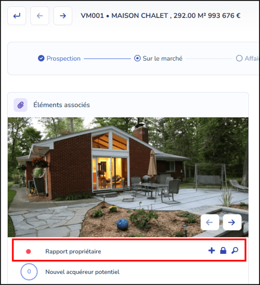Select the Affaire radio step circle
The image size is (260, 285).
coord(239,59)
